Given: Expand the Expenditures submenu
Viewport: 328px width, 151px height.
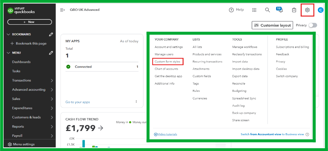Looking at the screenshot, I should tap(52, 108).
